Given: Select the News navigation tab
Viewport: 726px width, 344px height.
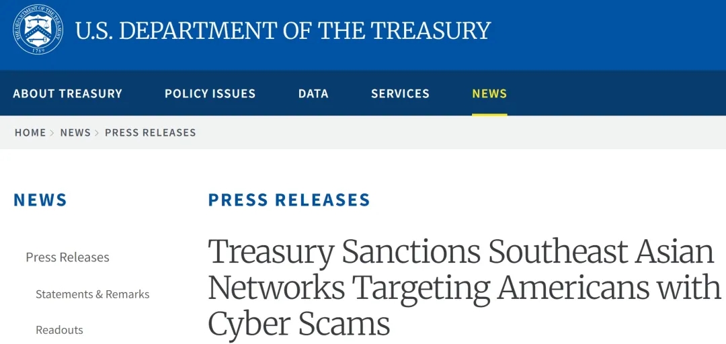Looking at the screenshot, I should point(489,94).
